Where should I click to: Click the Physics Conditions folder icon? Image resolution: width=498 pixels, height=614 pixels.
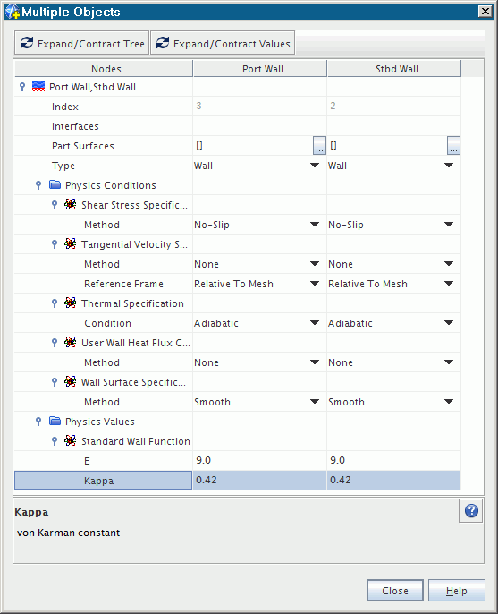click(x=55, y=184)
